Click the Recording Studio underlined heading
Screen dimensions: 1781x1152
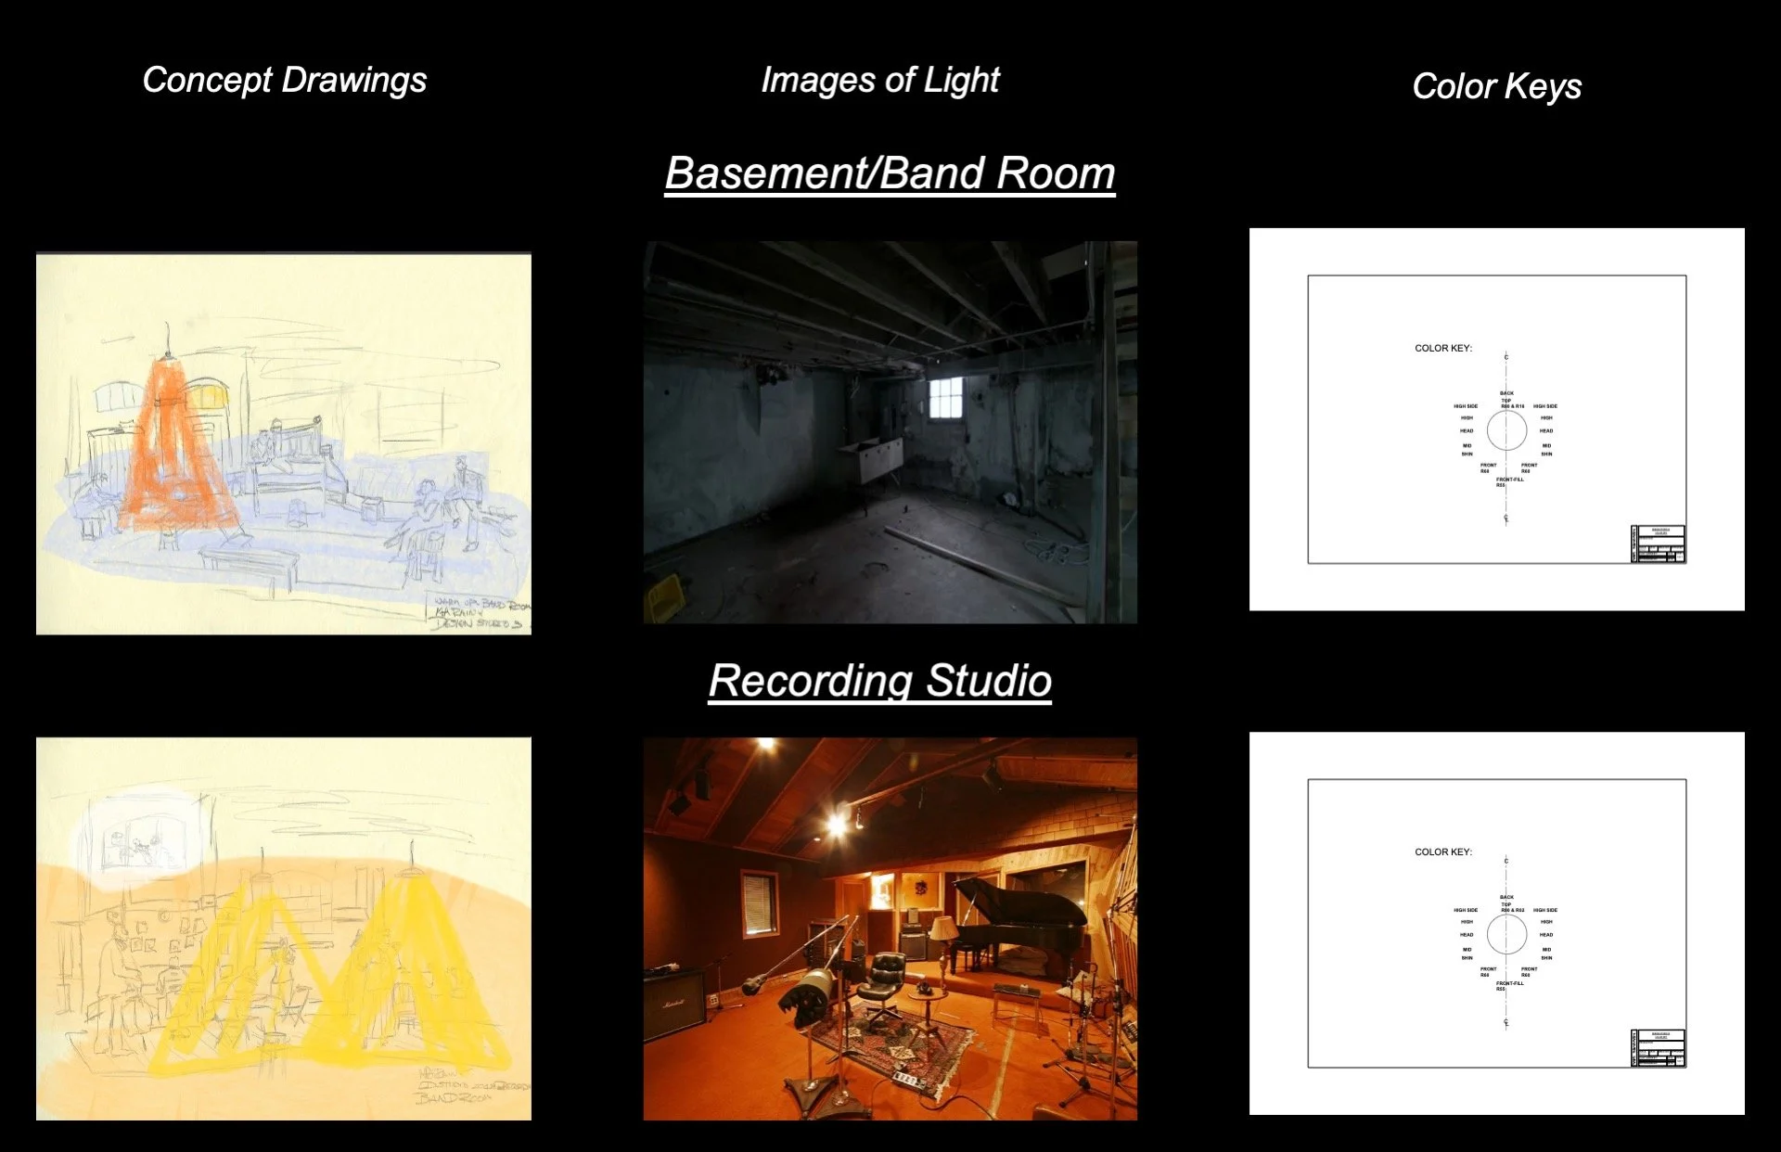pyautogui.click(x=879, y=680)
